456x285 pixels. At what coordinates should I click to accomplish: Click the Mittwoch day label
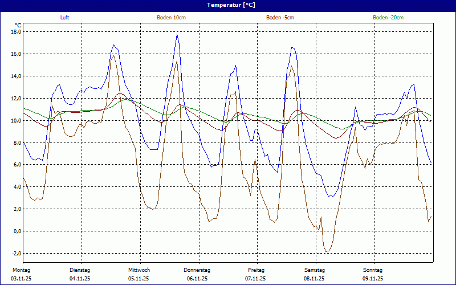(x=139, y=270)
